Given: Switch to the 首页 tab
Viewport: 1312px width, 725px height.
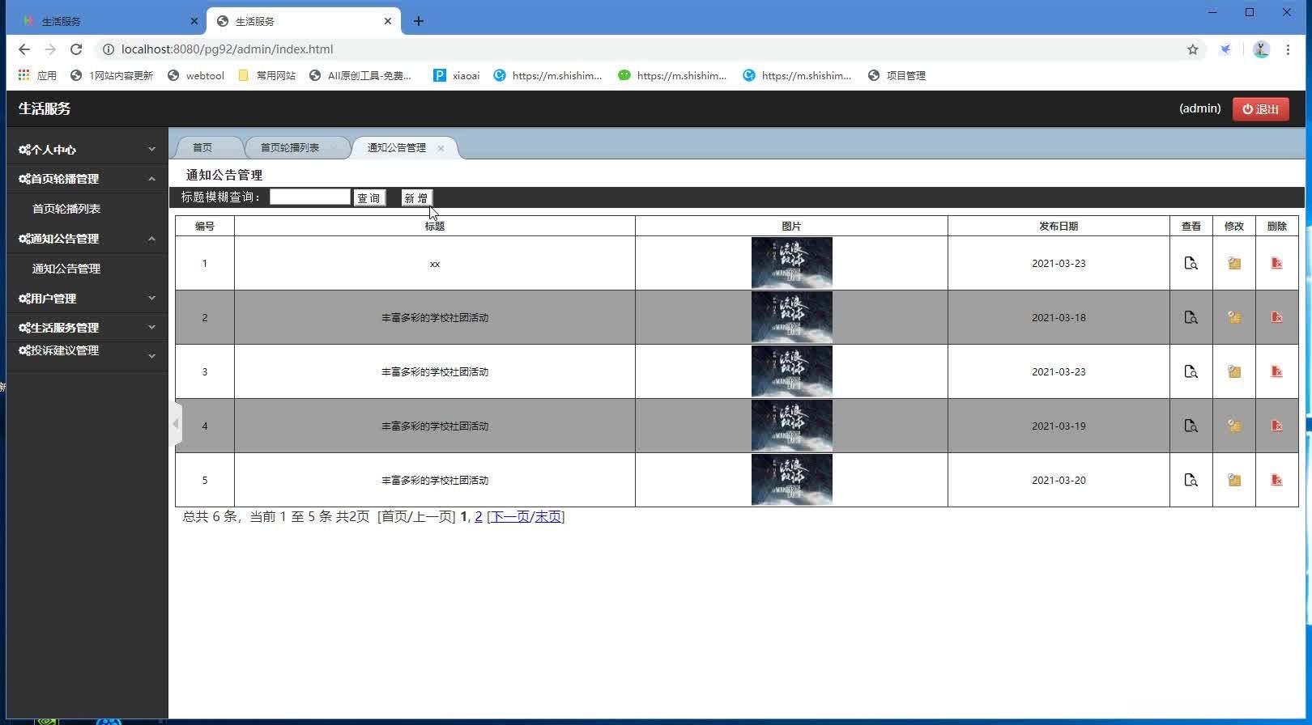Looking at the screenshot, I should (x=202, y=147).
